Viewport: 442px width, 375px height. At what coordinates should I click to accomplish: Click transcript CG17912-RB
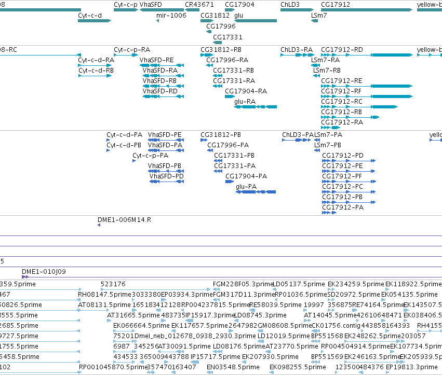pyautogui.click(x=350, y=117)
